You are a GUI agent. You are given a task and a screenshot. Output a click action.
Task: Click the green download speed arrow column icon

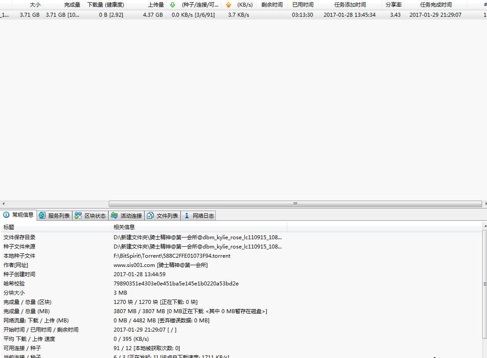173,5
